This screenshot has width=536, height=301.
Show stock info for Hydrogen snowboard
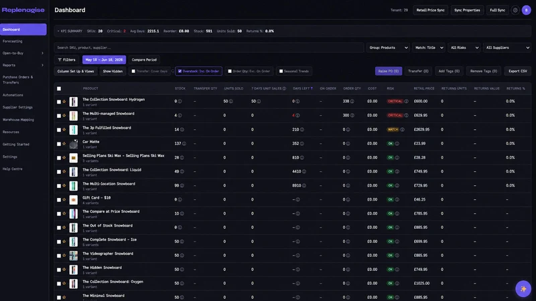click(x=180, y=102)
